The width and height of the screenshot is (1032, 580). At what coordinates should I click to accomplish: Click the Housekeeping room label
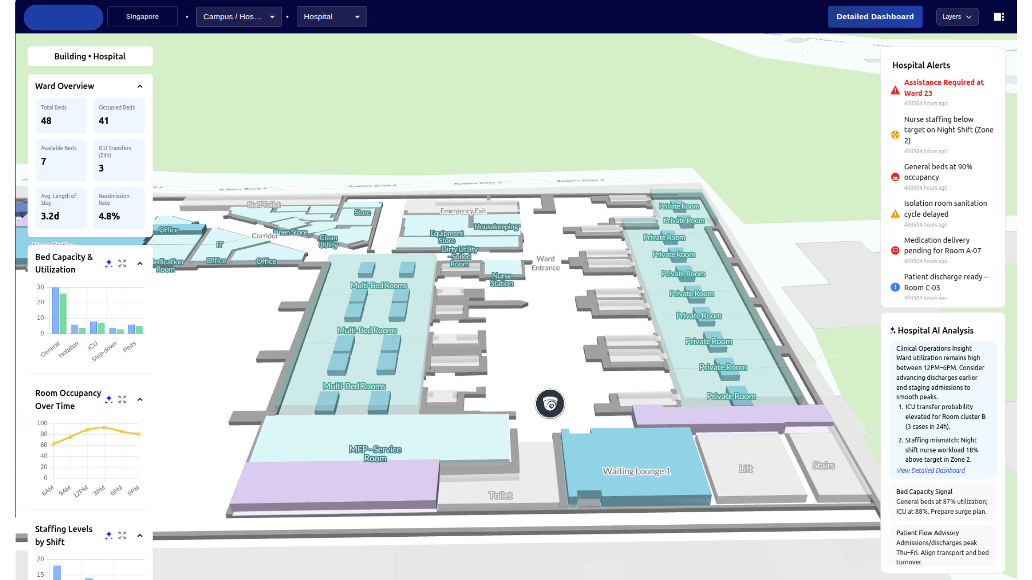[x=496, y=226]
